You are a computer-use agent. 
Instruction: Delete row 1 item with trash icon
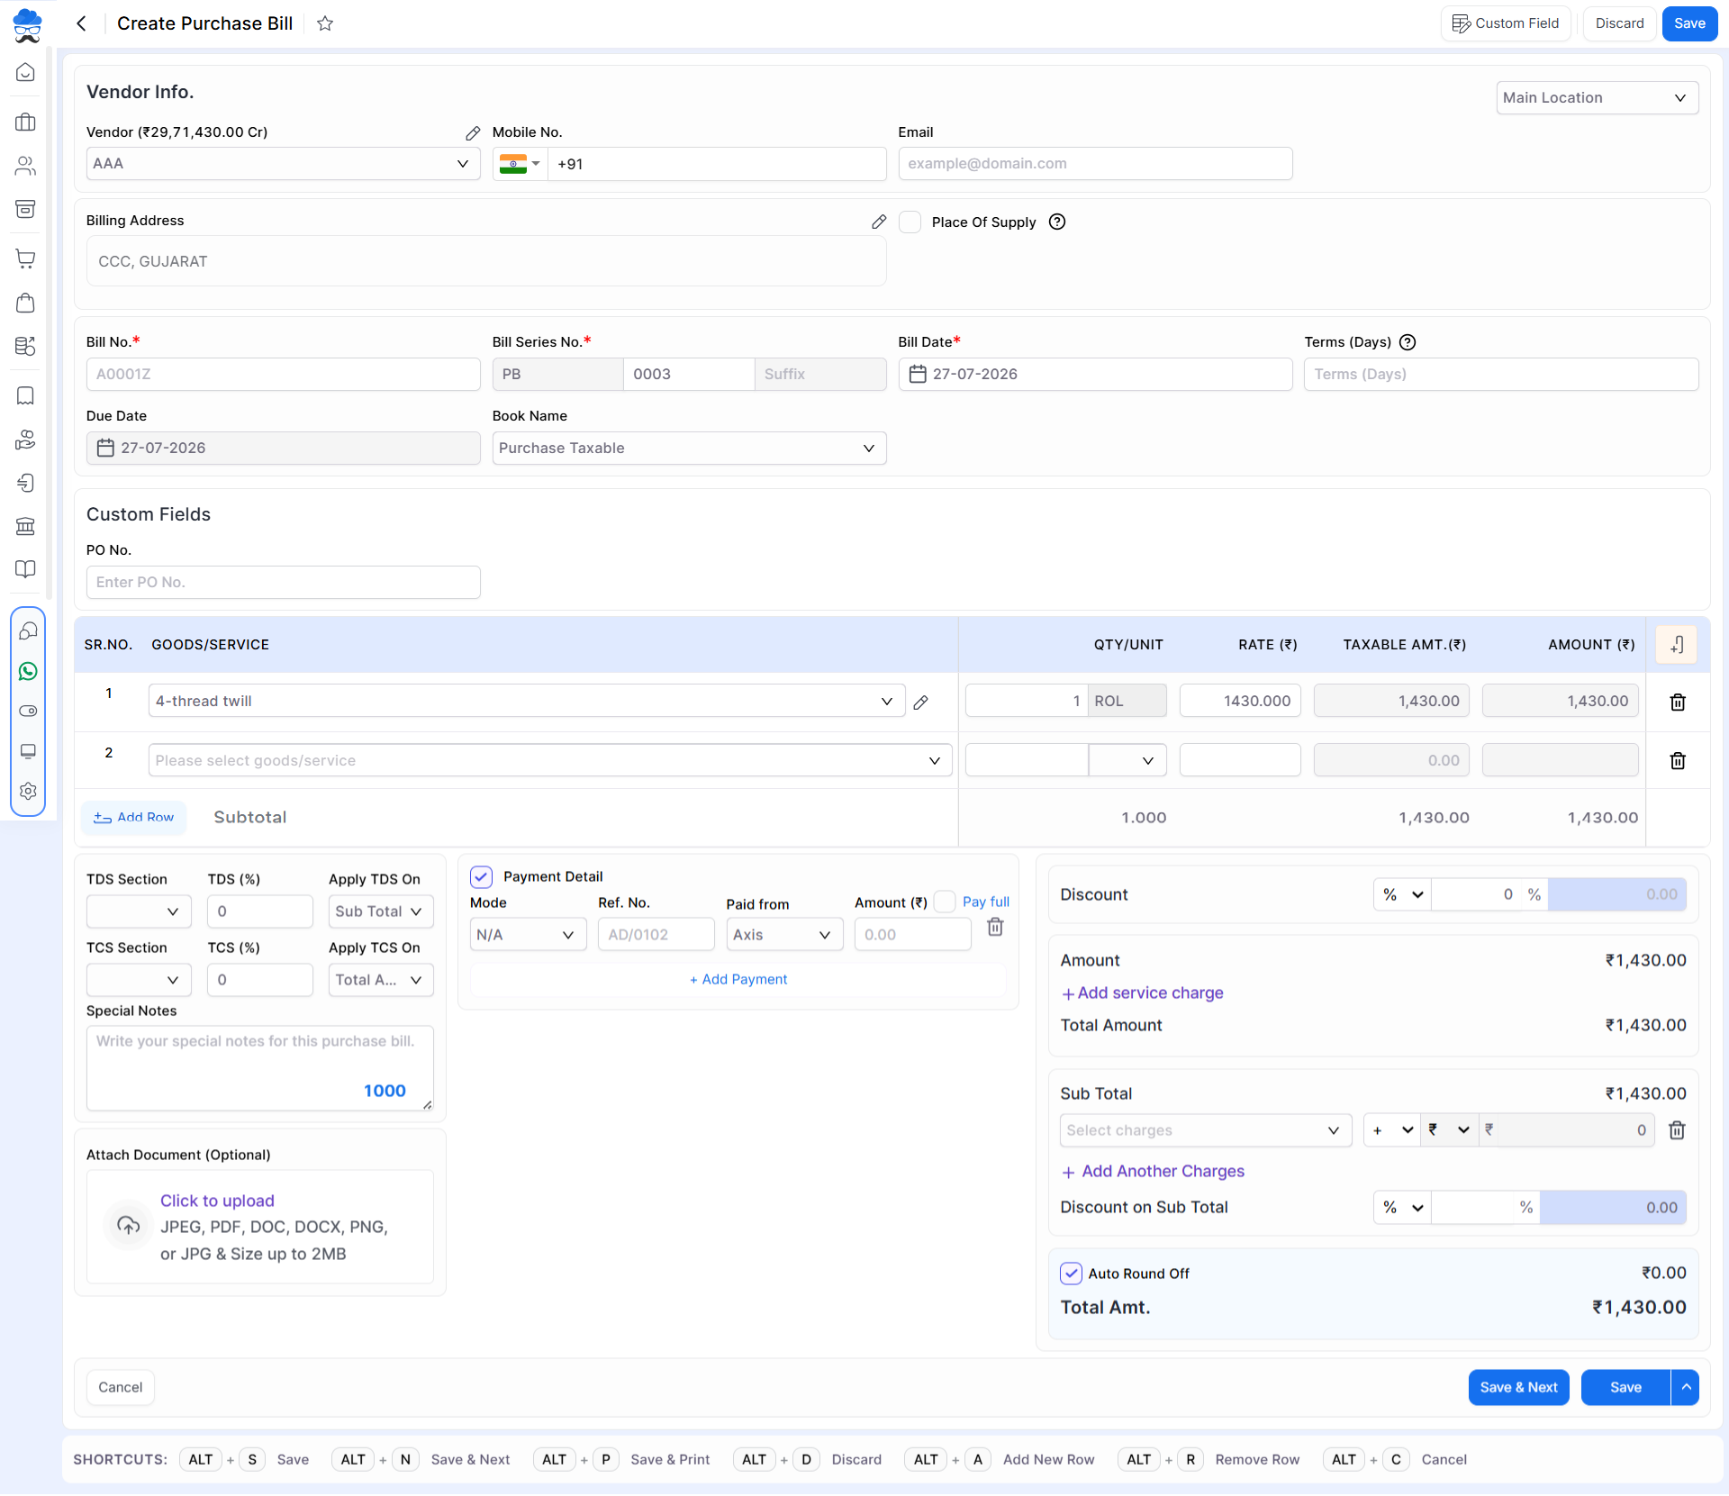1678,702
